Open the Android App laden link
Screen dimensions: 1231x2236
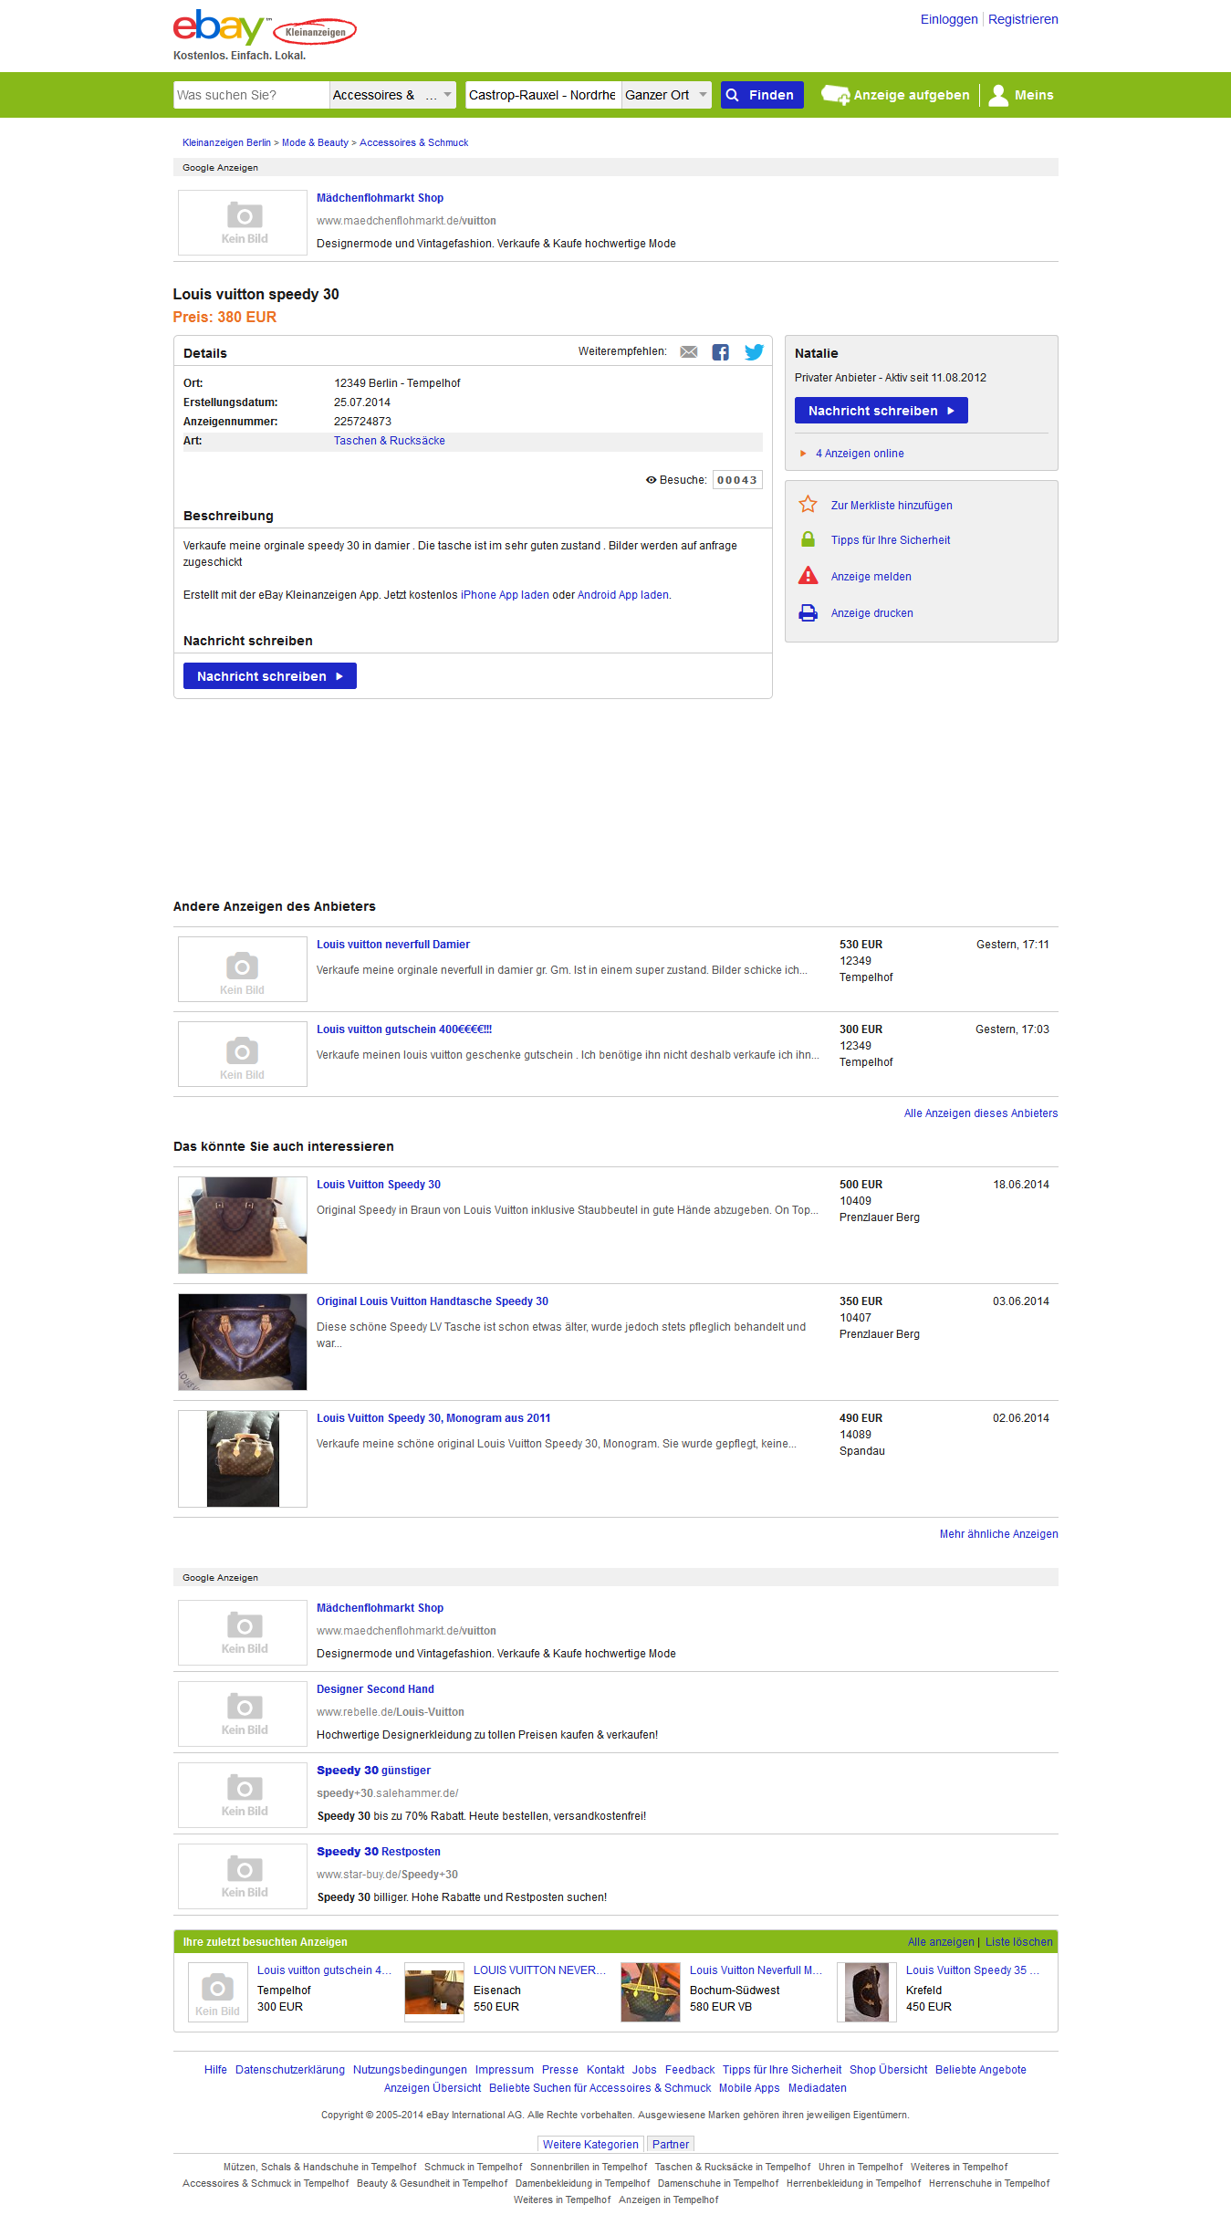pos(623,595)
